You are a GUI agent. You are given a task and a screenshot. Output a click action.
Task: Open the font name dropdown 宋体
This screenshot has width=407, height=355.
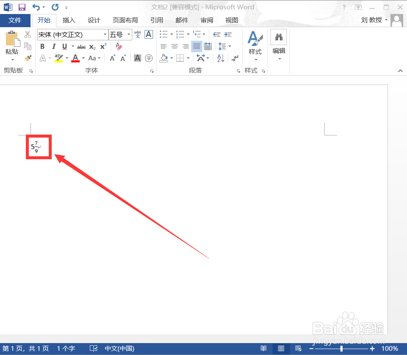(x=105, y=34)
